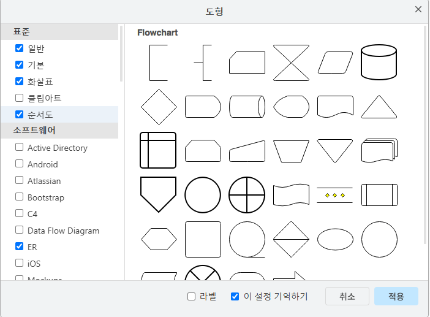Enable the C4 shapes checkbox
This screenshot has height=317, width=430.
[19, 213]
